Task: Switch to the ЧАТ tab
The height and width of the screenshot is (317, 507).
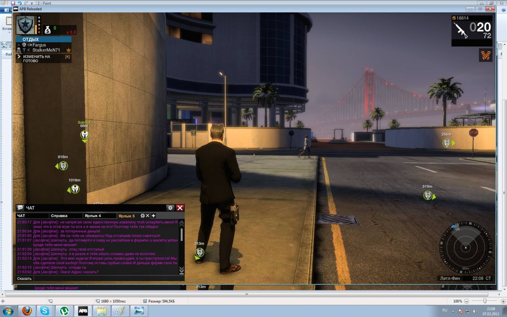Action: coord(32,216)
